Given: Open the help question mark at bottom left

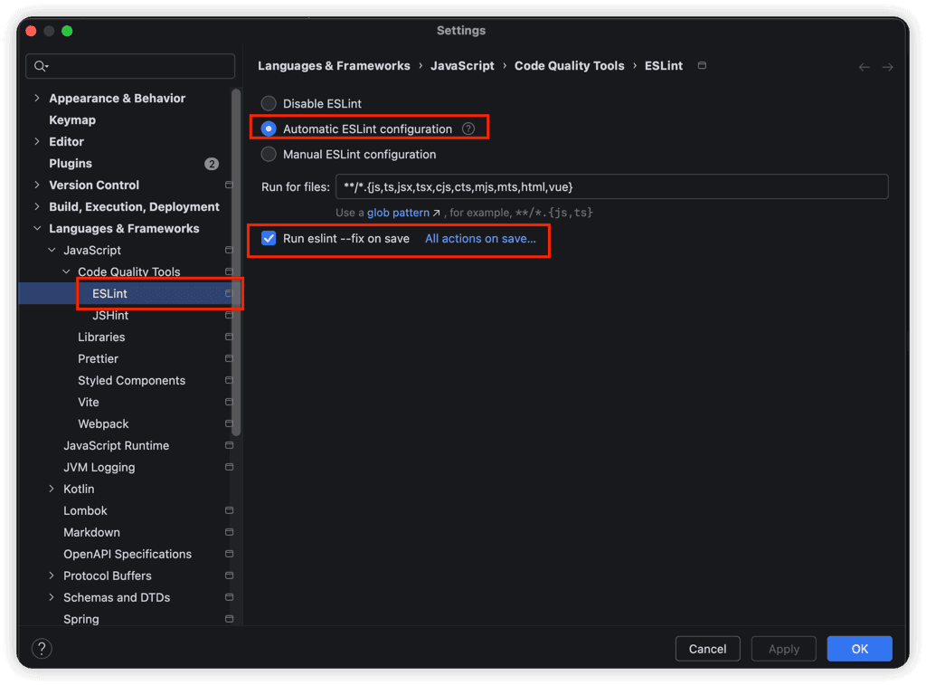Looking at the screenshot, I should [x=42, y=649].
